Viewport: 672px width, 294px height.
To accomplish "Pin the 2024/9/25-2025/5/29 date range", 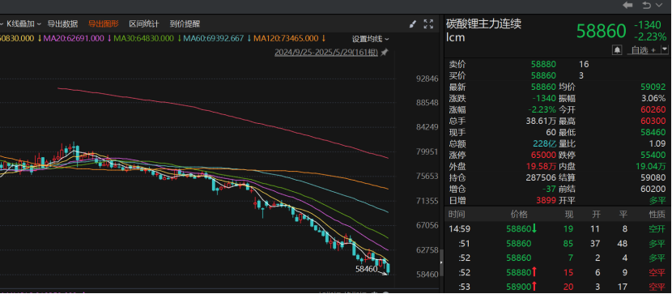I will (x=385, y=53).
